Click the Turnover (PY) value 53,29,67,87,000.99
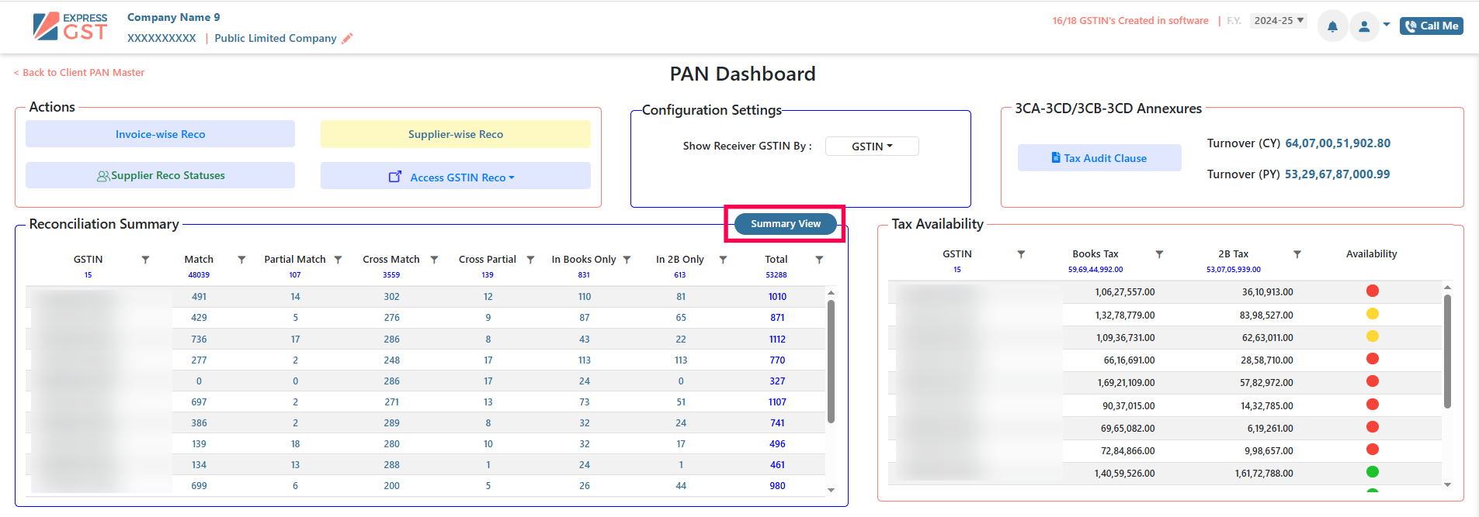Screen dimensions: 1479x517 1337,174
